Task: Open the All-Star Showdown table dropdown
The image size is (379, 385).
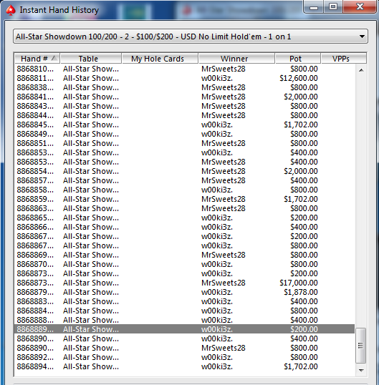Action: click(x=191, y=36)
